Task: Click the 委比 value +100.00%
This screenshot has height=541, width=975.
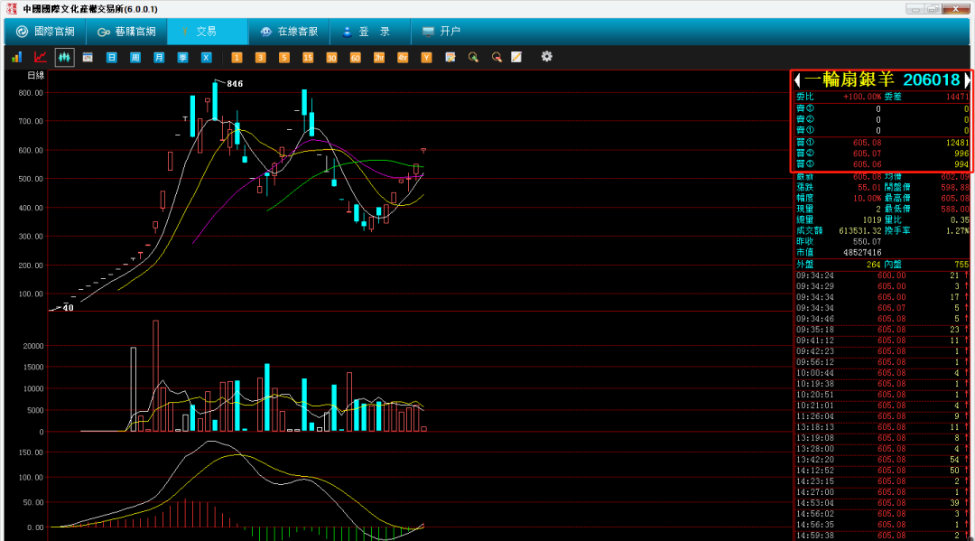Action: pyautogui.click(x=862, y=97)
